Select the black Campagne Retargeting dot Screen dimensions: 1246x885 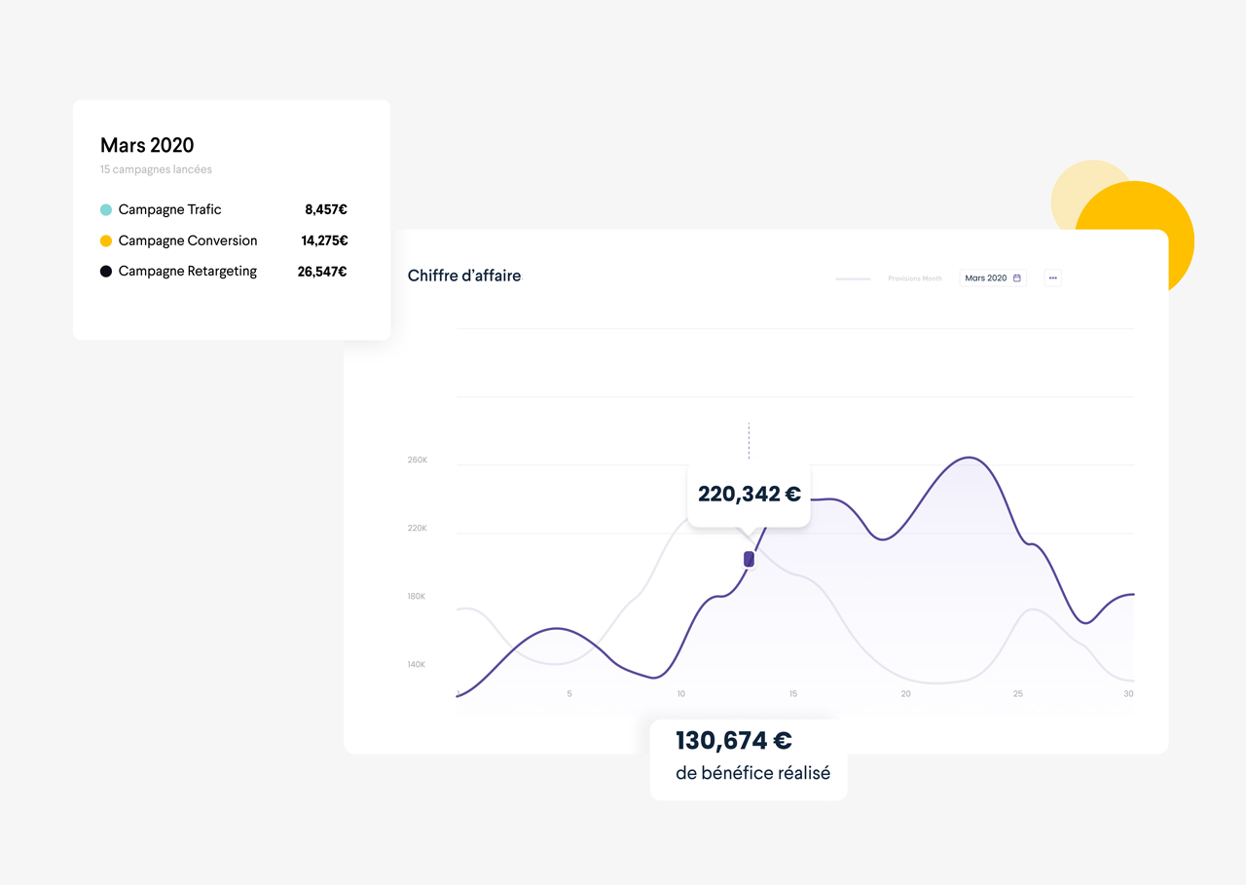(104, 271)
